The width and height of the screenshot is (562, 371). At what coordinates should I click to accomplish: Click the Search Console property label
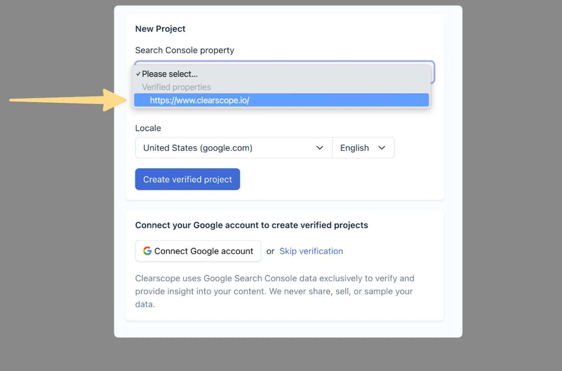[x=184, y=50]
